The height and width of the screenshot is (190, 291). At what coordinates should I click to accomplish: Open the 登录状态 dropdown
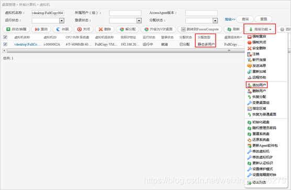(x=139, y=20)
